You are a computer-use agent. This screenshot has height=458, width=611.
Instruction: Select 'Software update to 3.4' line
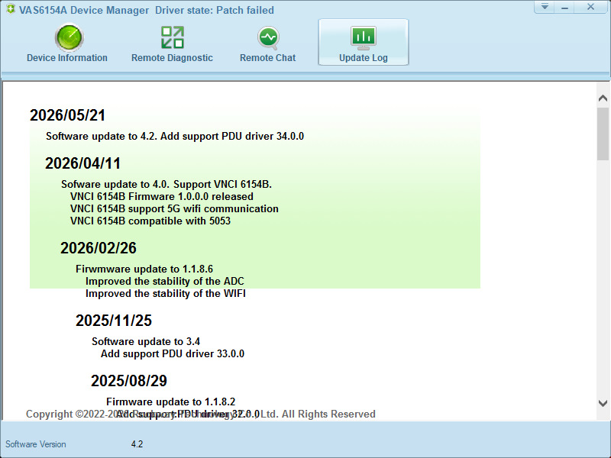click(146, 341)
